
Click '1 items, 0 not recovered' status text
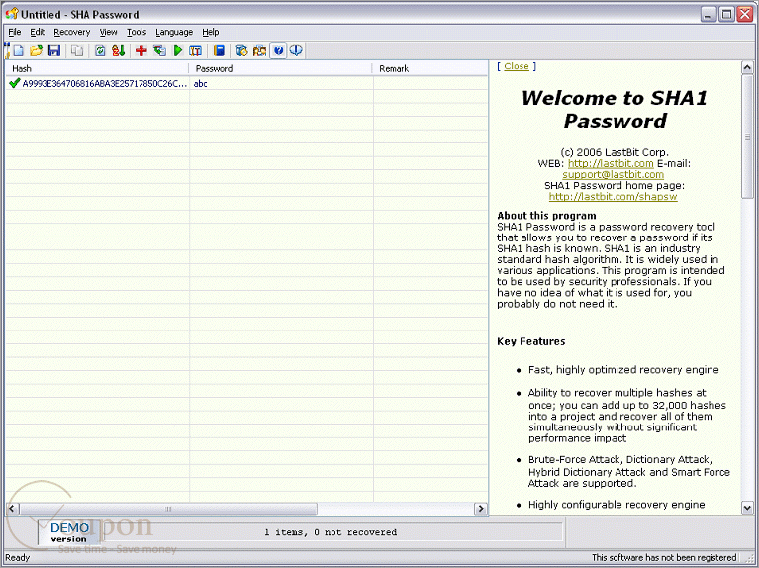pyautogui.click(x=331, y=532)
